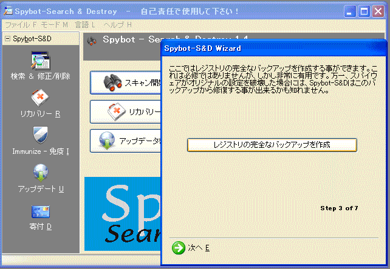Viewport: 390px width, 269px height.
Task: Click the binoculars icon in the header banner
Action: 92,41
